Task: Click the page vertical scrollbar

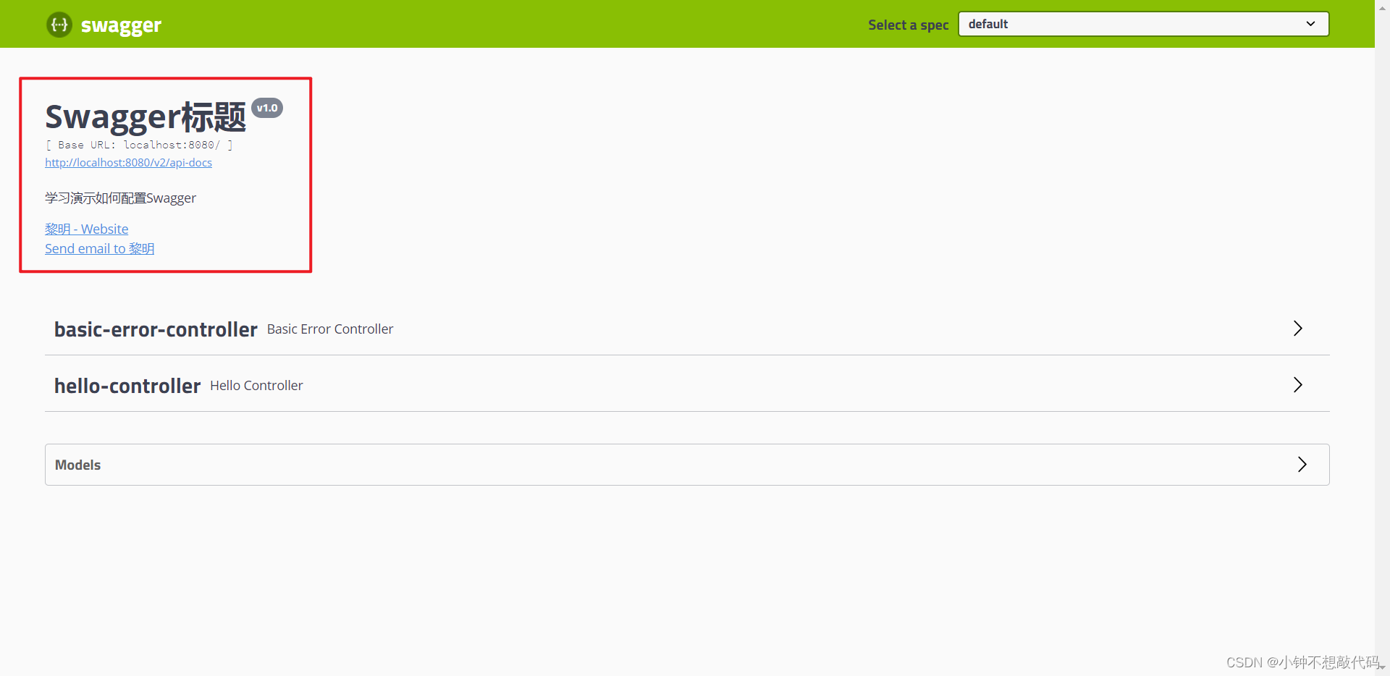Action: (1382, 338)
